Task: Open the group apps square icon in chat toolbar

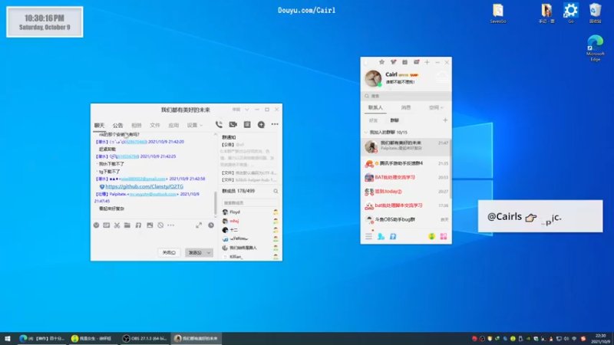Action: pos(247,124)
